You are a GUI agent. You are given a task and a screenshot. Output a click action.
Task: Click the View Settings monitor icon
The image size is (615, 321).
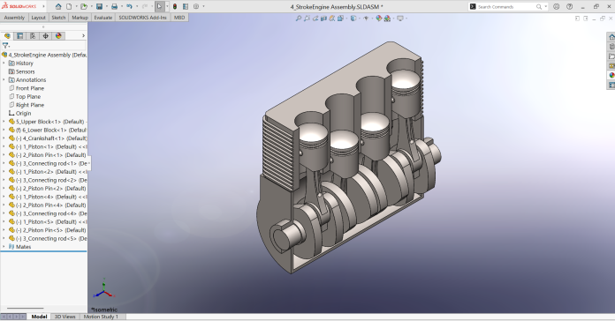399,18
